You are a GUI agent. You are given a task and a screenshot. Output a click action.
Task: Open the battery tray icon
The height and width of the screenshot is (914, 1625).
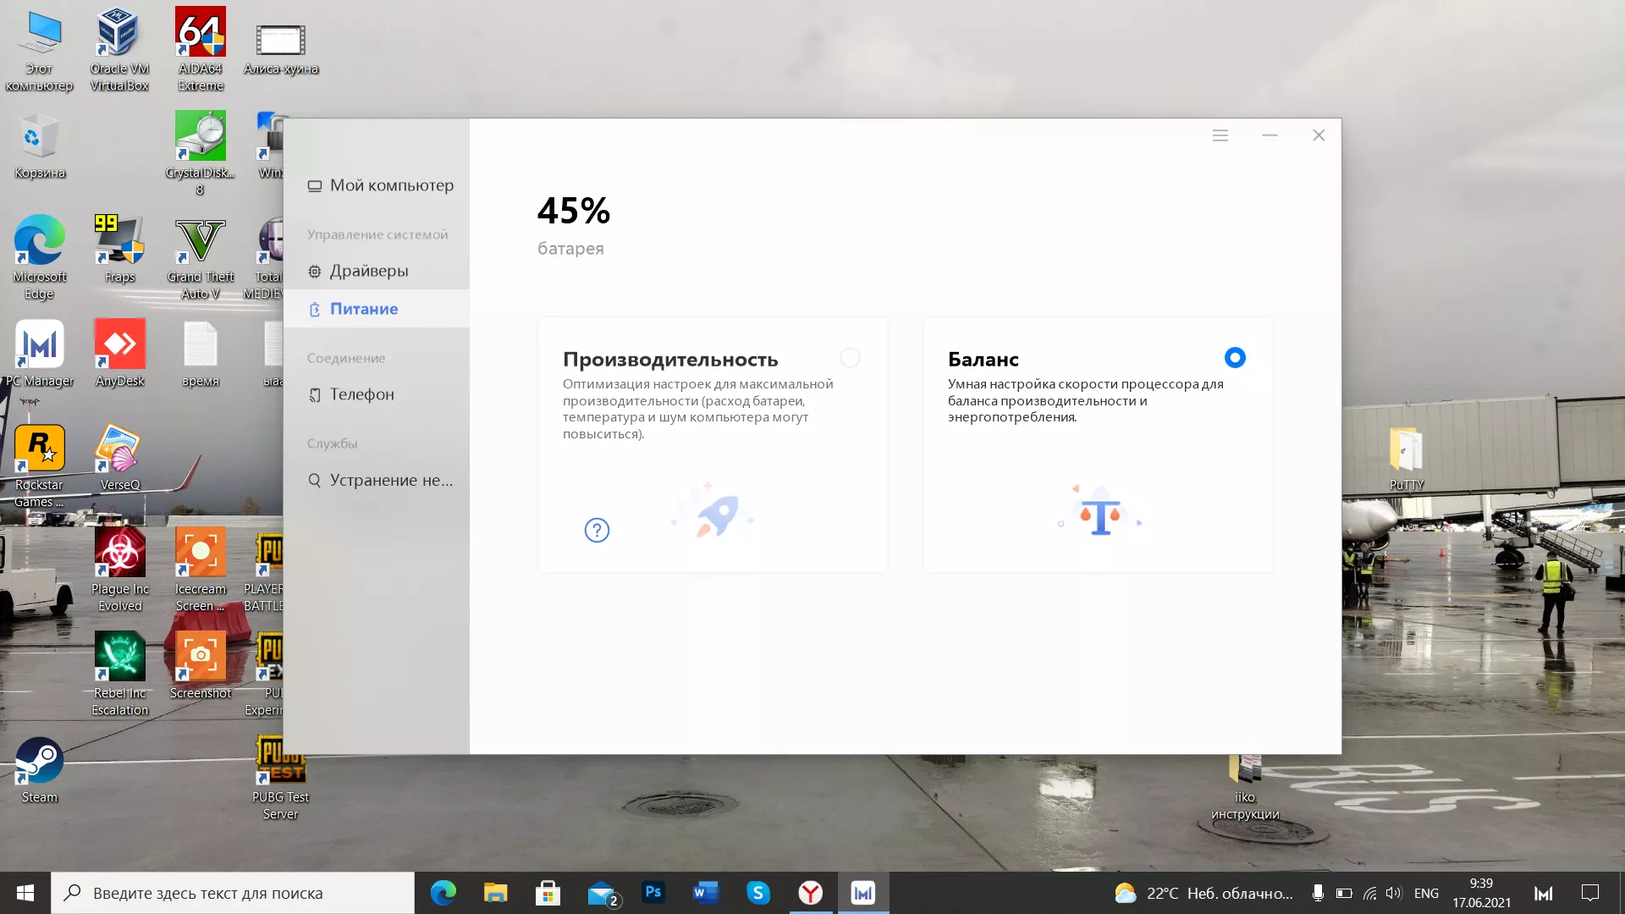1344,894
